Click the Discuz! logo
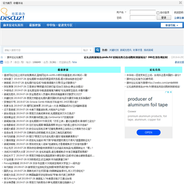Viewport: 184px width, 184px height. tap(12, 14)
